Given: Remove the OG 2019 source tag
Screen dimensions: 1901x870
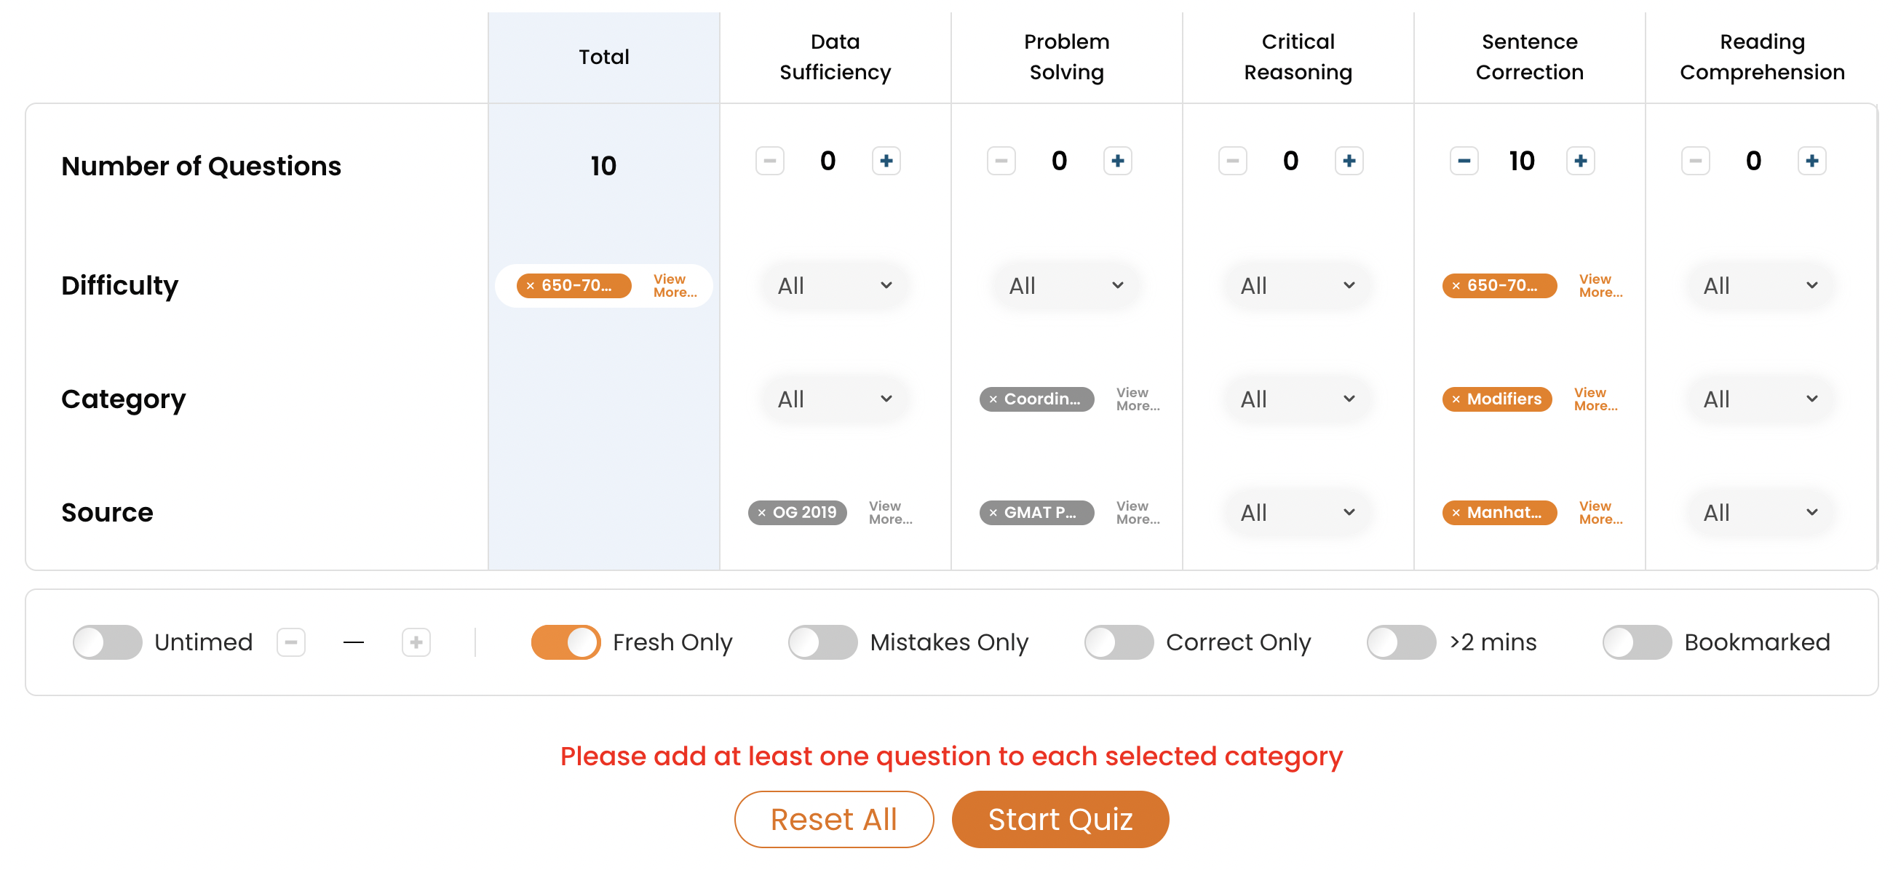Looking at the screenshot, I should tap(761, 513).
